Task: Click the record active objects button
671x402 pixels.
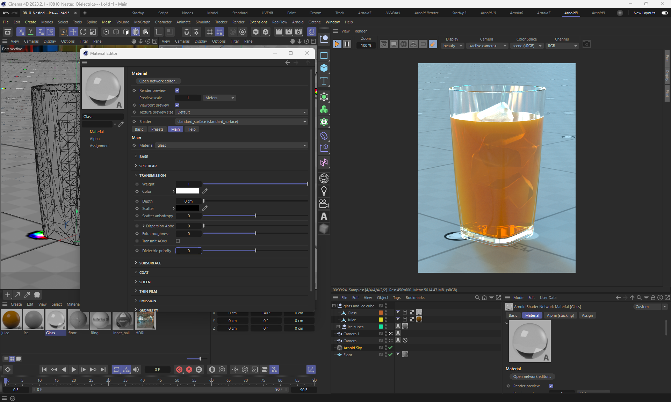Action: pos(179,370)
